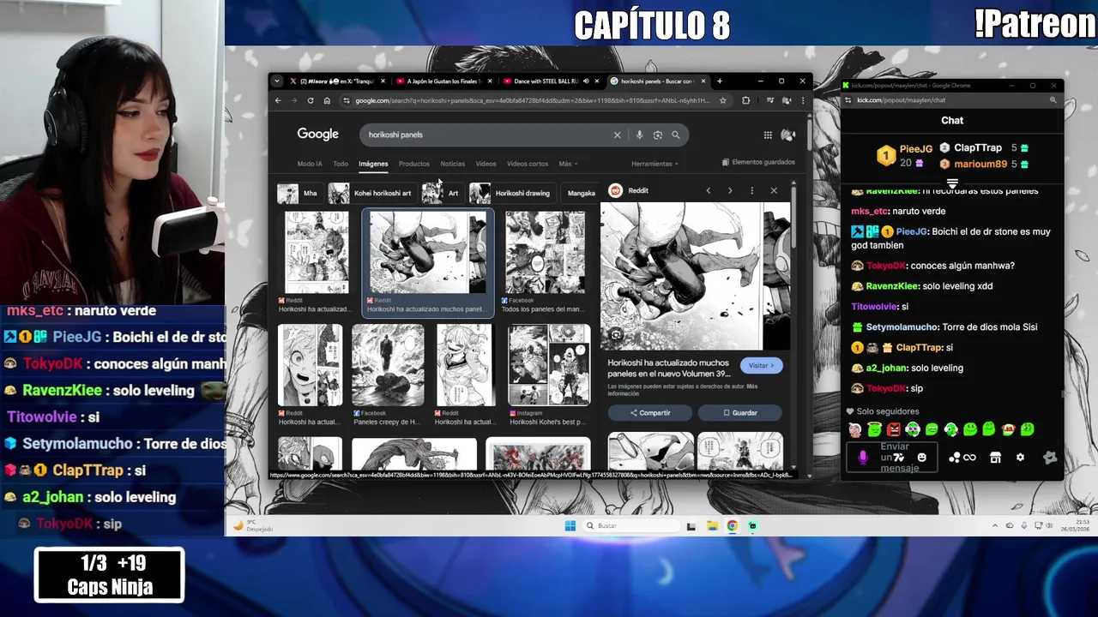The width and height of the screenshot is (1098, 617).
Task: Open File Explorer from the taskbar
Action: pos(712,526)
